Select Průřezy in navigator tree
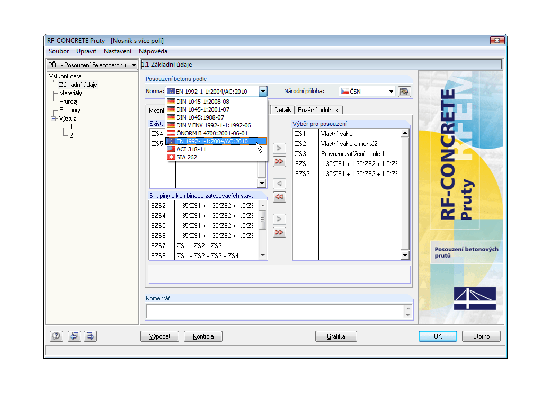The image size is (551, 393). point(69,102)
